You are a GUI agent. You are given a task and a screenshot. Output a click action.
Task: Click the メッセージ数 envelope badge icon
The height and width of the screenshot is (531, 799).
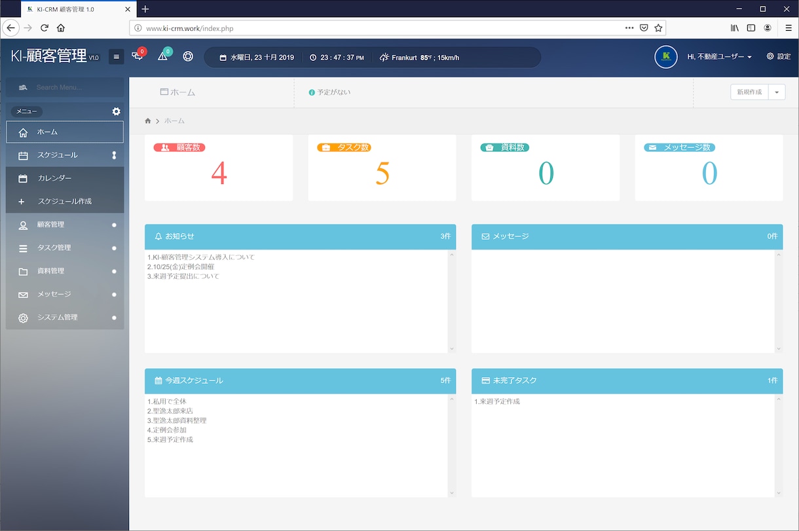point(653,148)
